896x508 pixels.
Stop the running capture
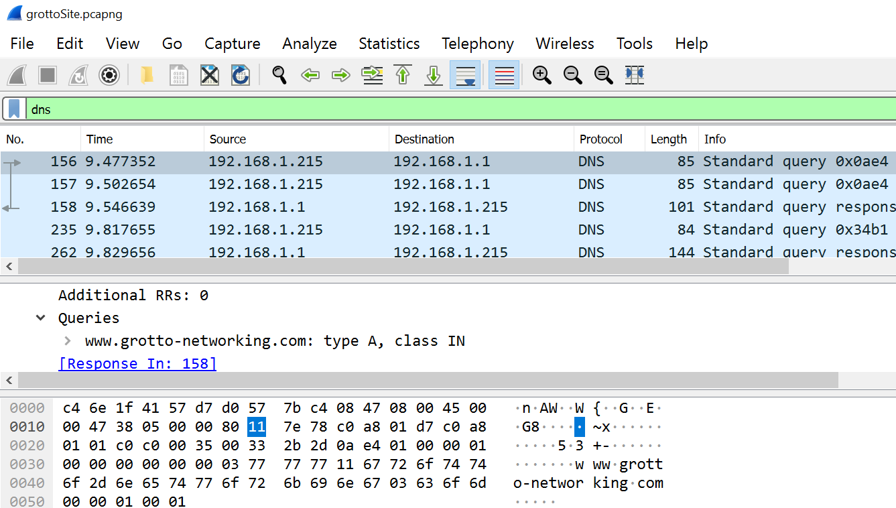pyautogui.click(x=48, y=74)
